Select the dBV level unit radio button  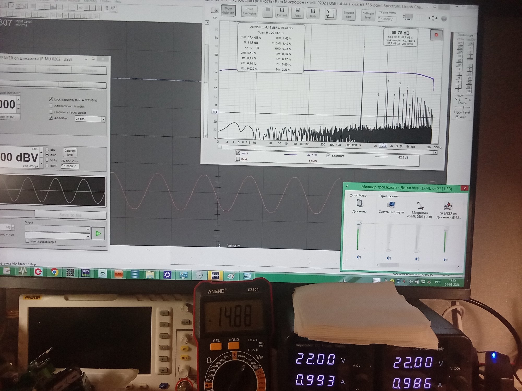pyautogui.click(x=47, y=155)
